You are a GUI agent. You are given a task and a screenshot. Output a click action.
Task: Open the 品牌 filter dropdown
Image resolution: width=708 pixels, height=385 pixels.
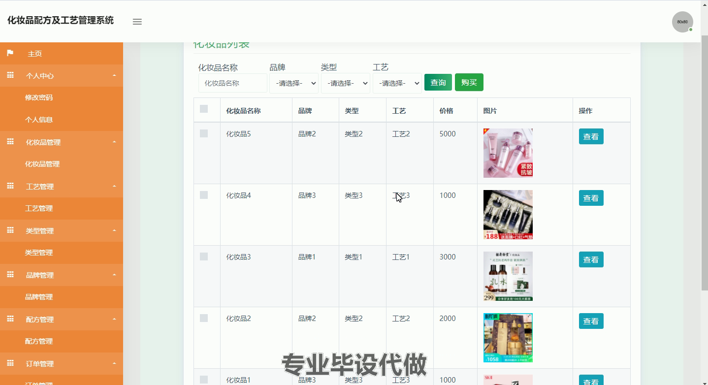coord(294,83)
